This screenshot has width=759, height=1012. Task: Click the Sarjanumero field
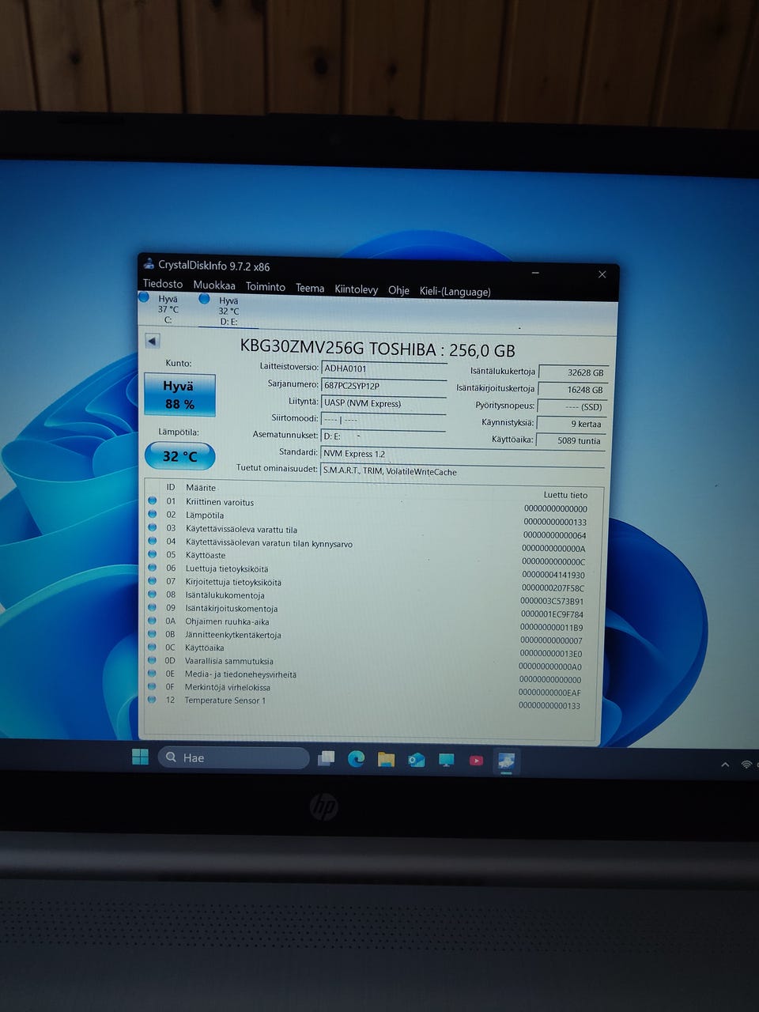coord(384,386)
